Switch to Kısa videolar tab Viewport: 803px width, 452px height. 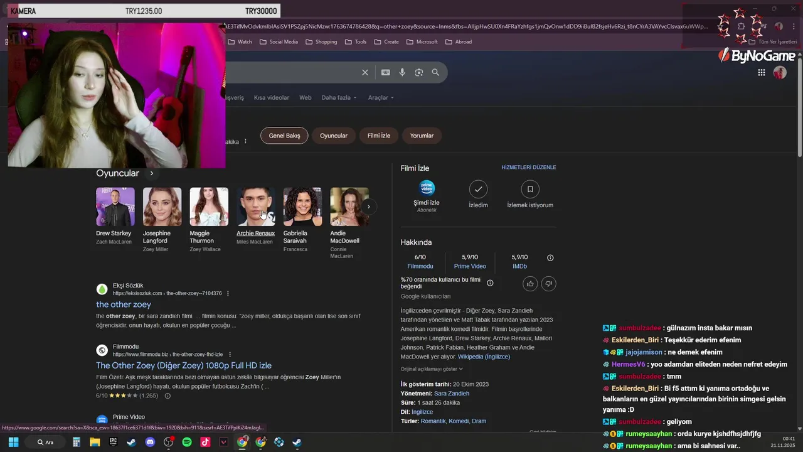[x=272, y=97]
